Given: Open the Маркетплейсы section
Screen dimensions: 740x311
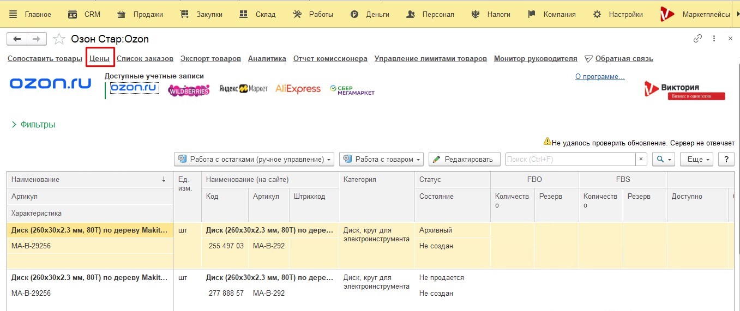Looking at the screenshot, I should pyautogui.click(x=695, y=14).
